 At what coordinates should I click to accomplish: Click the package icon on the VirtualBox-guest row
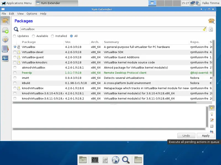point(19,57)
